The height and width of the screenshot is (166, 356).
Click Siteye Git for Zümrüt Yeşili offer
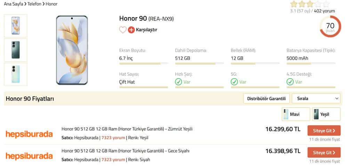point(324,131)
